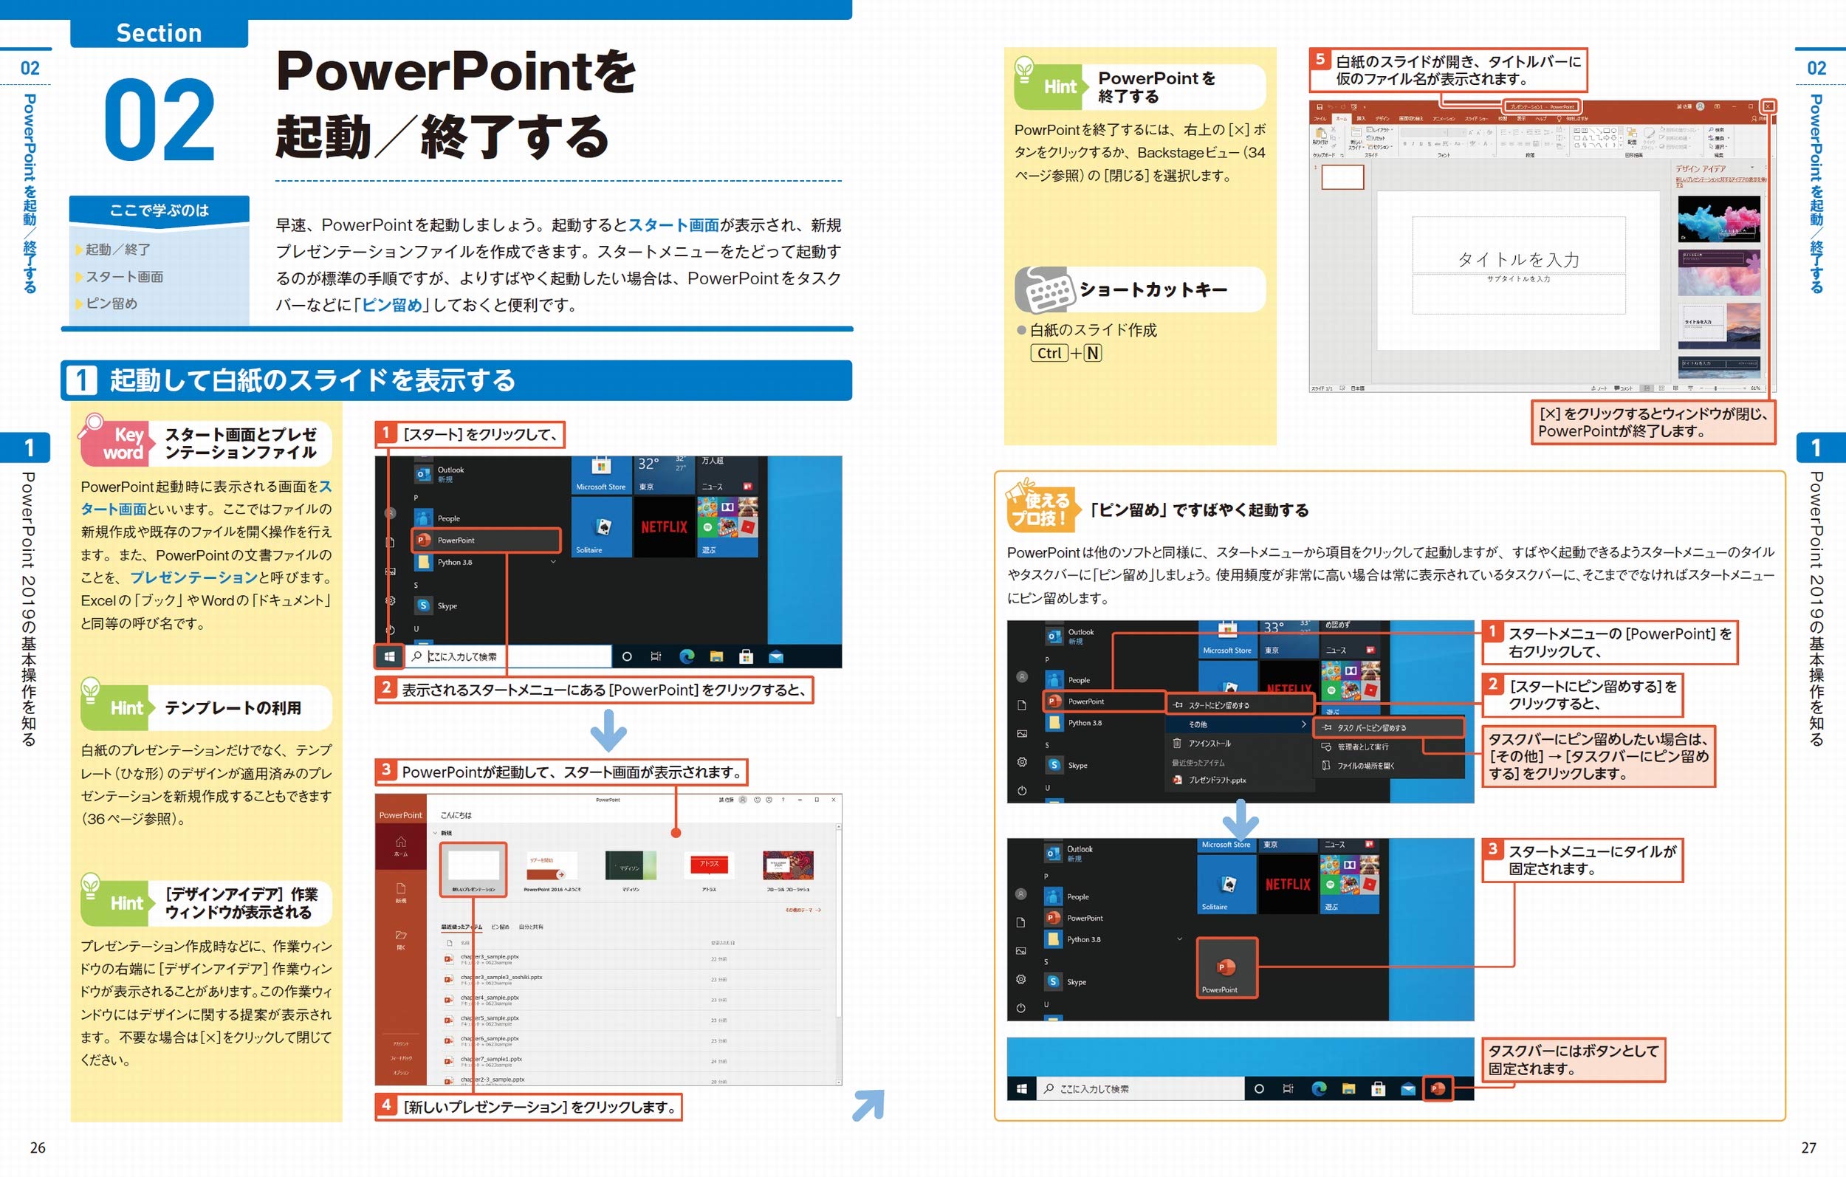Switch to slide sorter view in the status bar
Image resolution: width=1846 pixels, height=1177 pixels.
(x=1662, y=388)
